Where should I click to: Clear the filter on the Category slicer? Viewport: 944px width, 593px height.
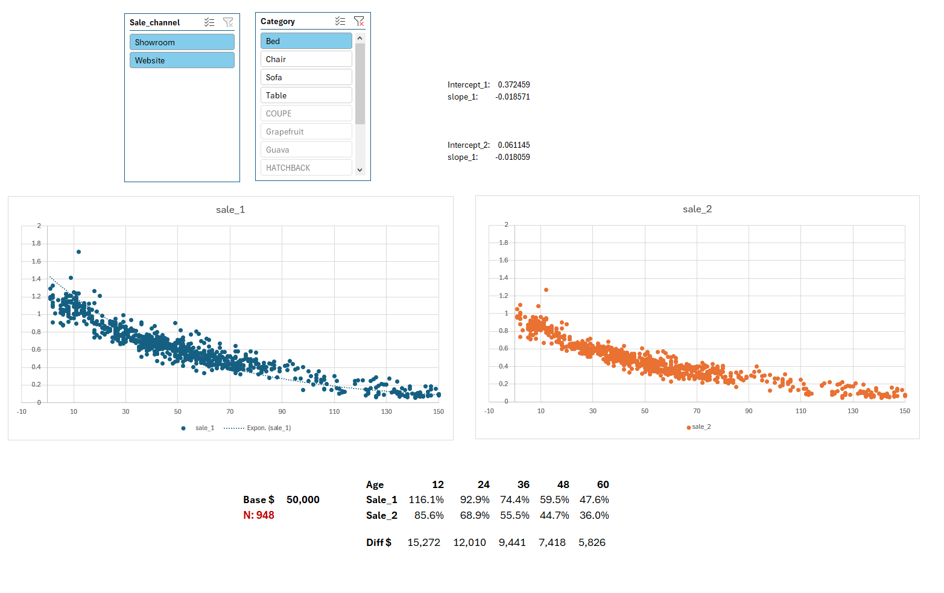click(x=360, y=21)
